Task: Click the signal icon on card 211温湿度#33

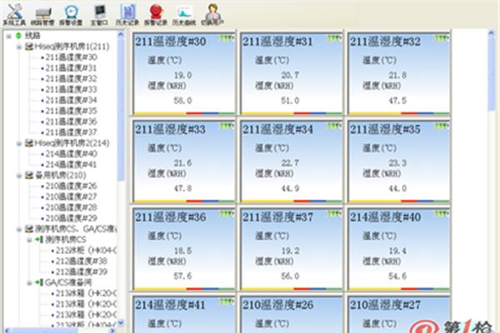Action: (x=227, y=127)
